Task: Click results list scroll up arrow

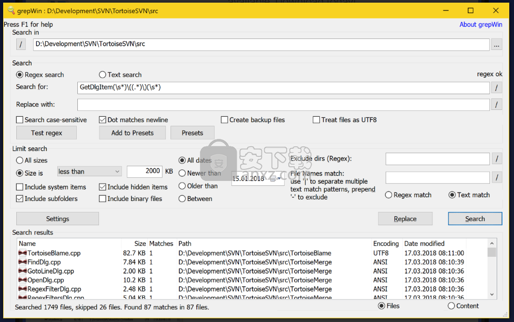Action: [492, 243]
